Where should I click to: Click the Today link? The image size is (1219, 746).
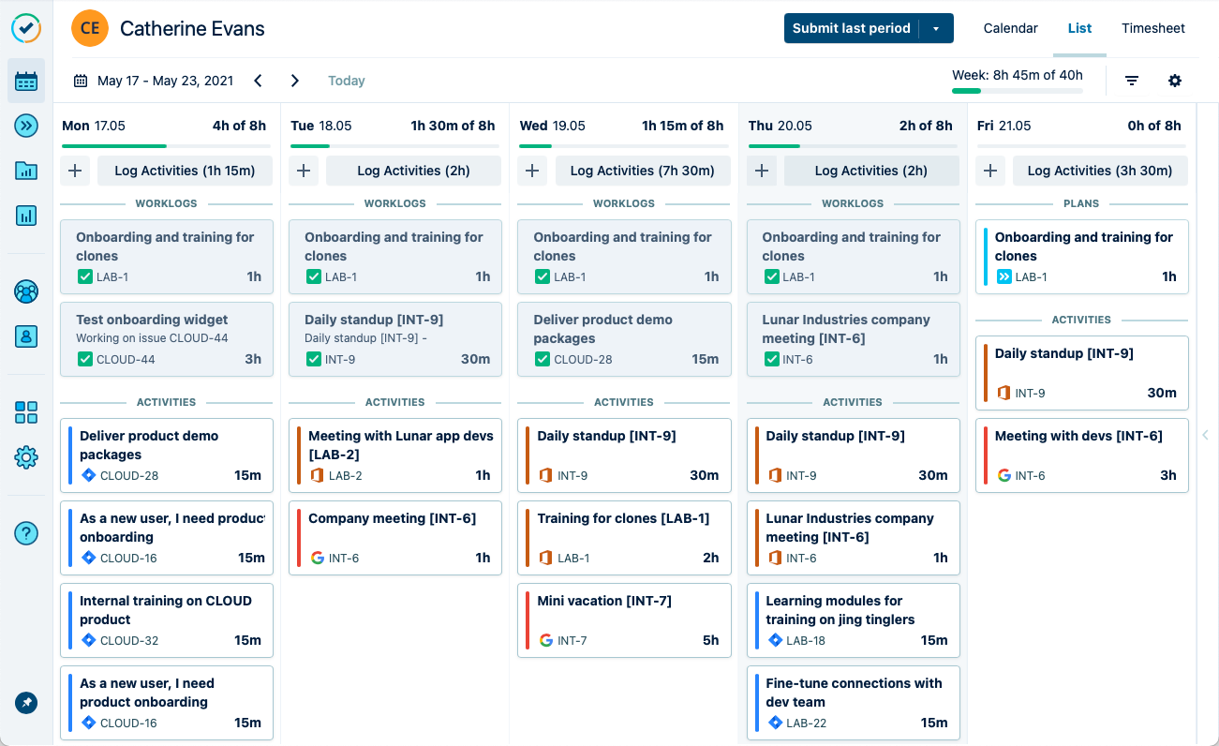coord(346,81)
